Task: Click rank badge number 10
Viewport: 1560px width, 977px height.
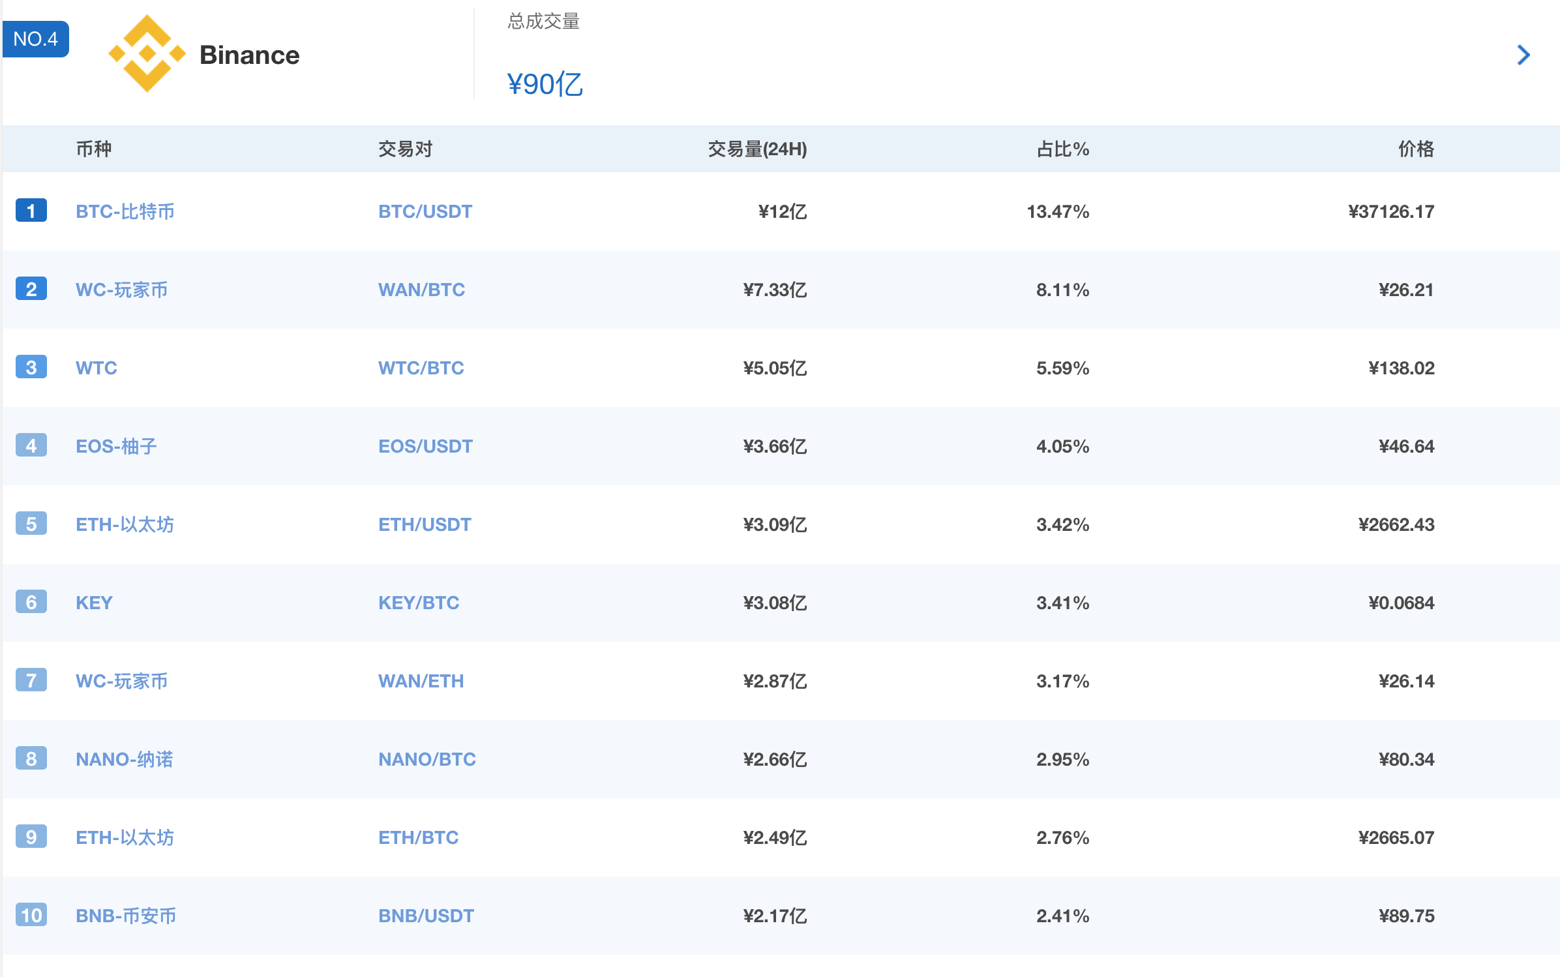Action: point(31,915)
